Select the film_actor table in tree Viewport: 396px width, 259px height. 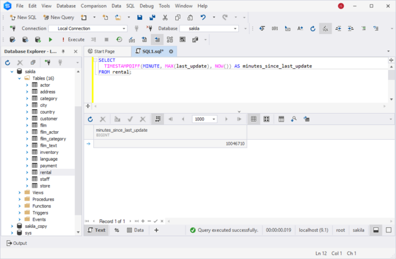[x=49, y=132]
